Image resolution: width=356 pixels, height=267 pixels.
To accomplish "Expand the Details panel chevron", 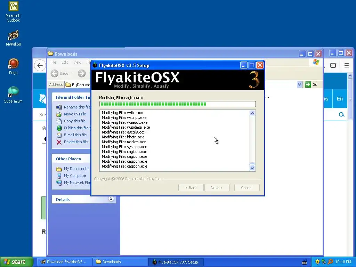I will (111, 199).
